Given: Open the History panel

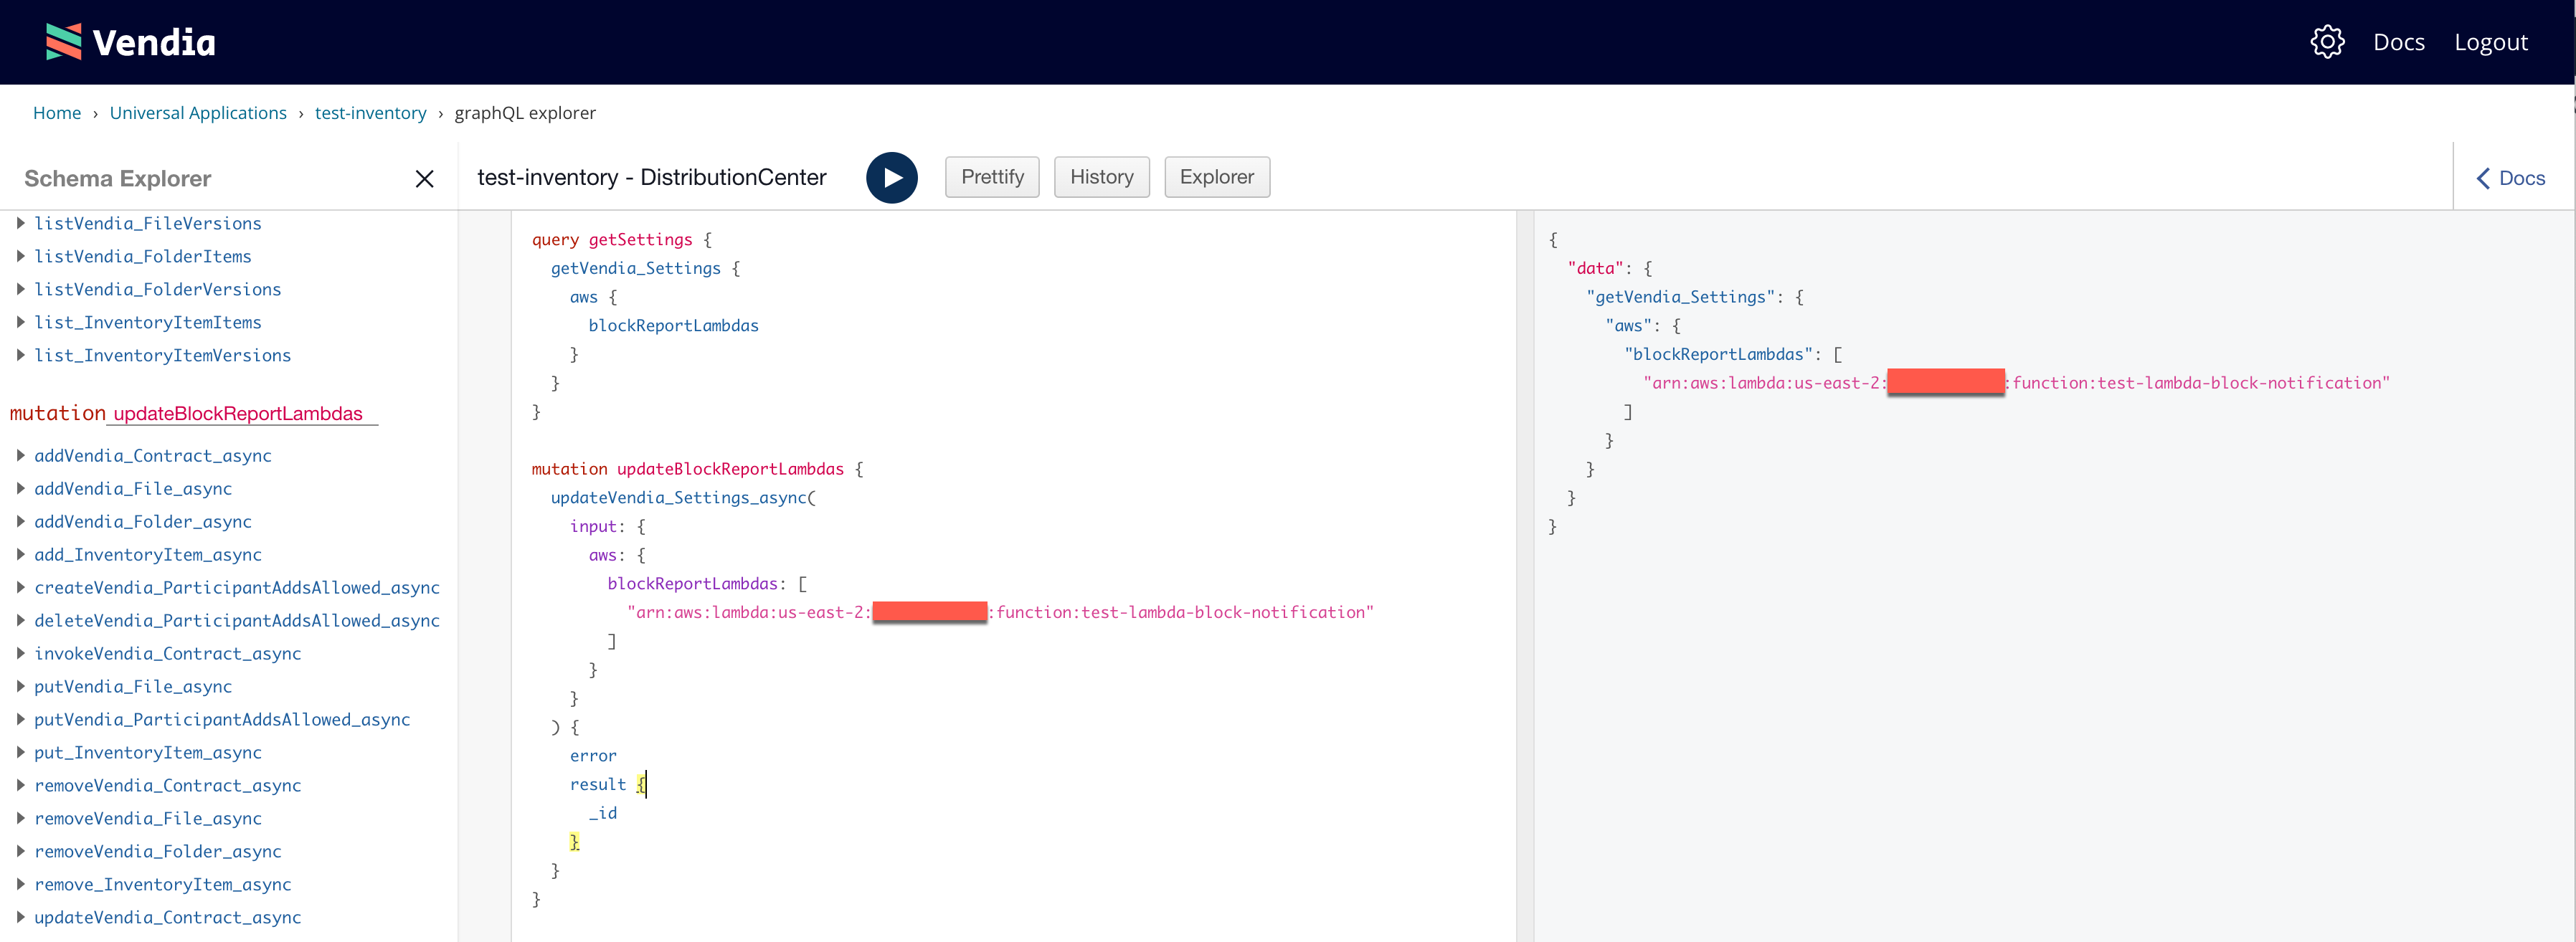Looking at the screenshot, I should point(1099,176).
